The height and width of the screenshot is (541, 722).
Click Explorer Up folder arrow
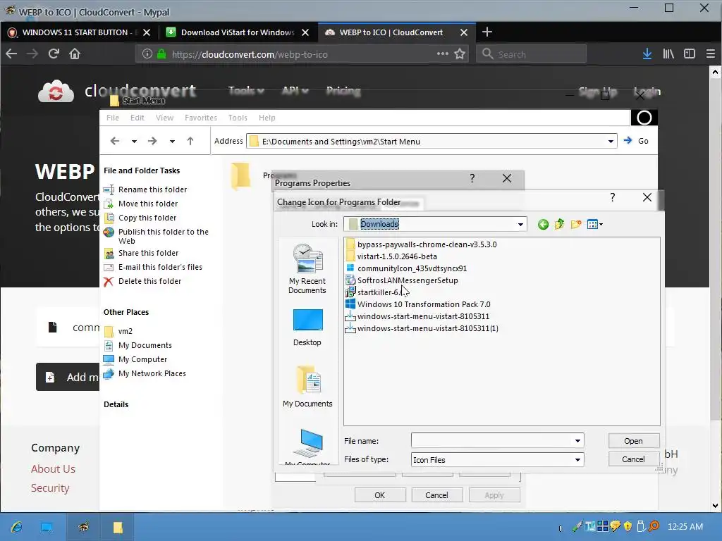(190, 141)
